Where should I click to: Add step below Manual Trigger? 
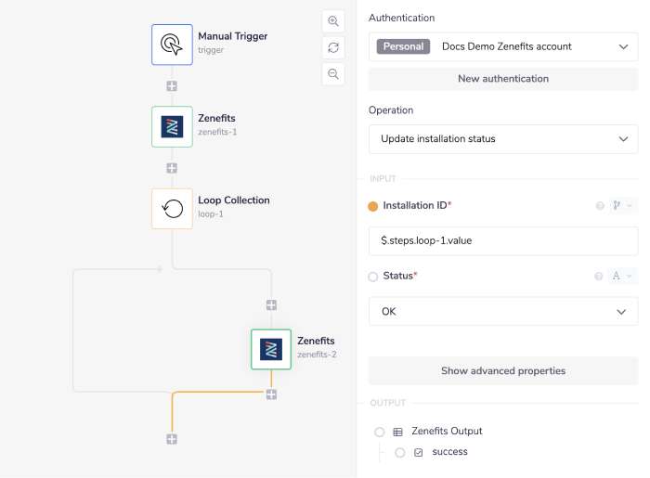(x=172, y=86)
